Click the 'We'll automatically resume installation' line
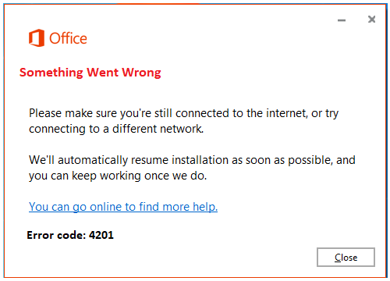This screenshot has height=281, width=390. point(192,160)
